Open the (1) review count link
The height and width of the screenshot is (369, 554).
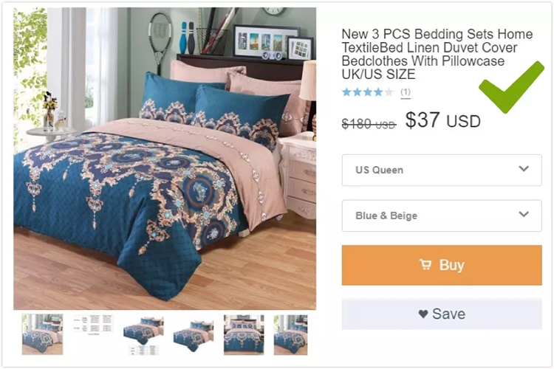point(406,92)
